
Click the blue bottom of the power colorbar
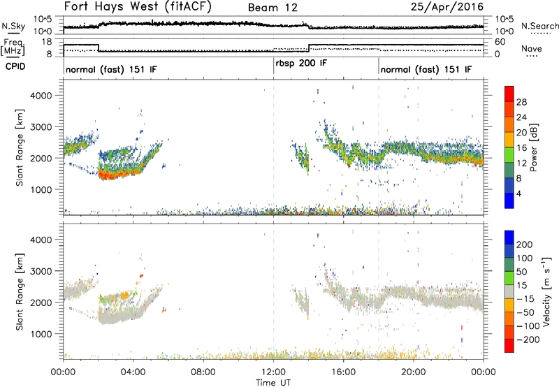pos(509,200)
